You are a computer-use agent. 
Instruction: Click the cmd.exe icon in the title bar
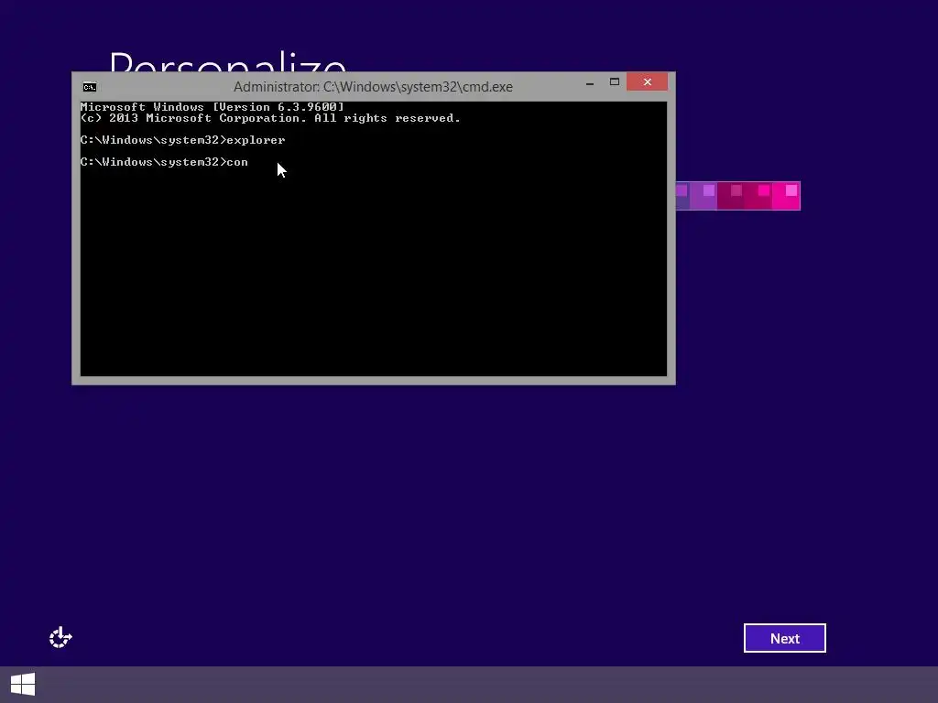(89, 87)
